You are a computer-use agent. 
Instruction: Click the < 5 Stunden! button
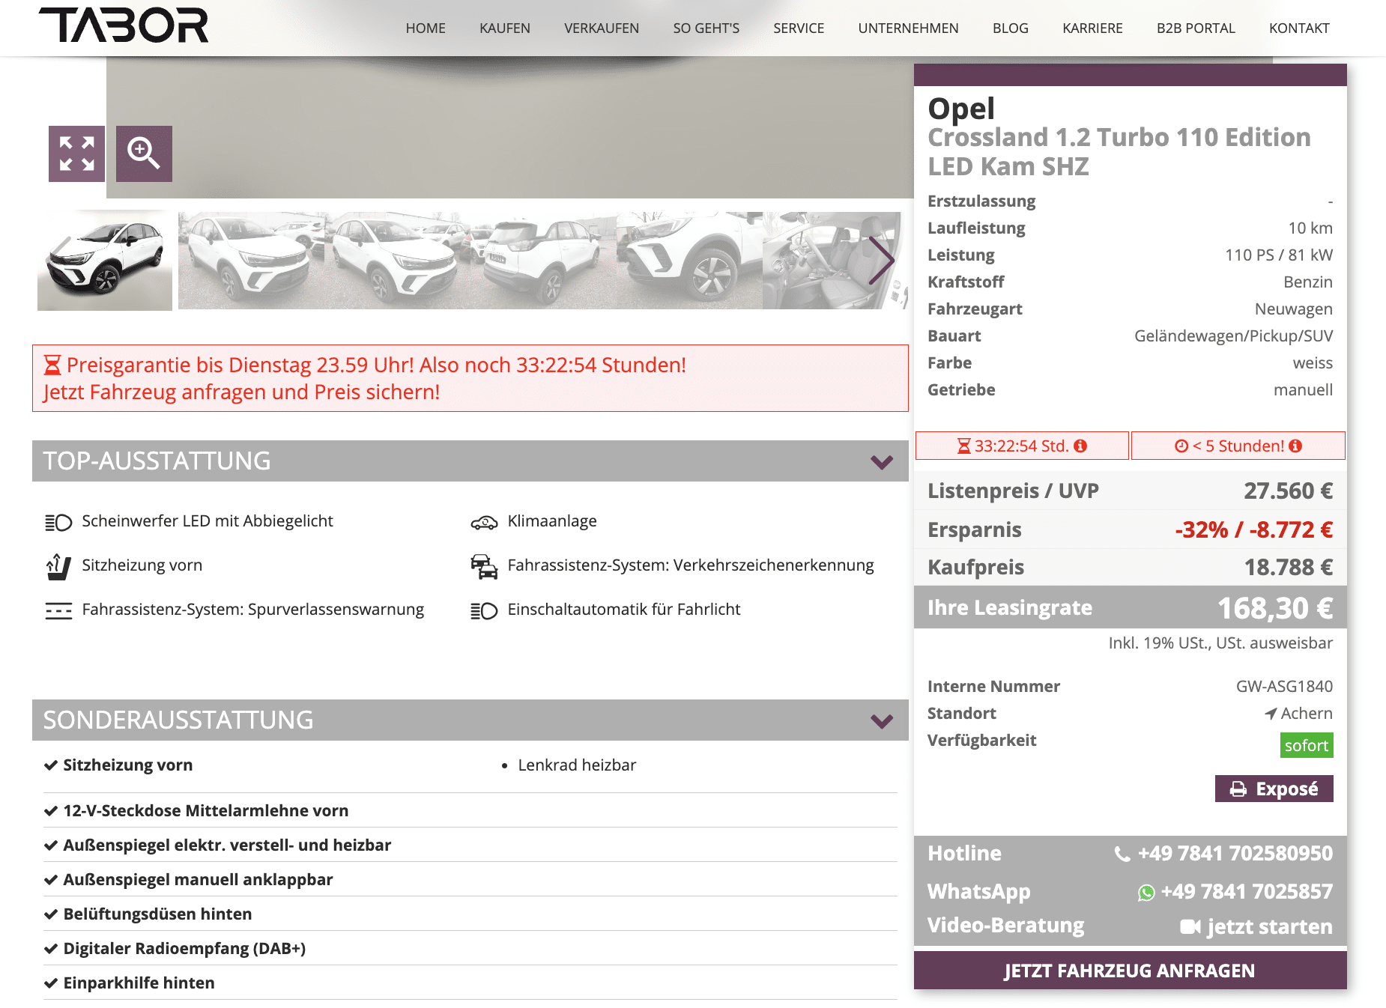pos(1238,446)
